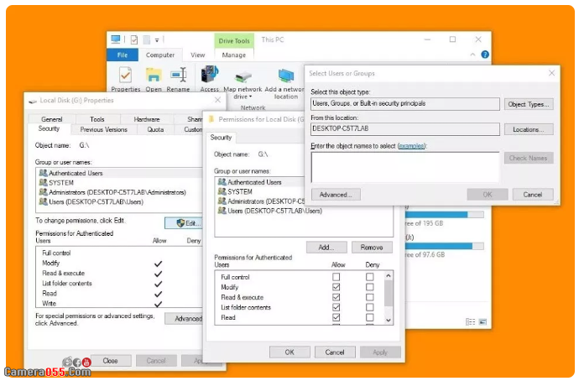Open Quick Access Toolbar customize dropdown arrow

[158, 39]
